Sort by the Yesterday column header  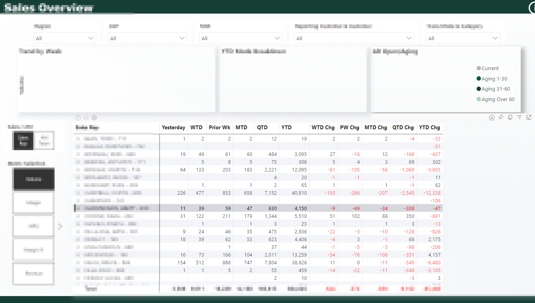[x=173, y=127]
